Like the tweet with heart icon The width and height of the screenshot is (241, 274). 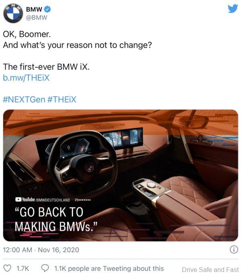(x=7, y=268)
